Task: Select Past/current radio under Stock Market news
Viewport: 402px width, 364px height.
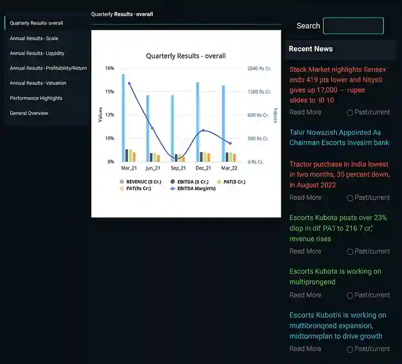Action: click(350, 113)
